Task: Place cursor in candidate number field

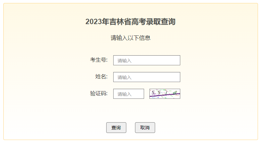Action: tap(146, 60)
